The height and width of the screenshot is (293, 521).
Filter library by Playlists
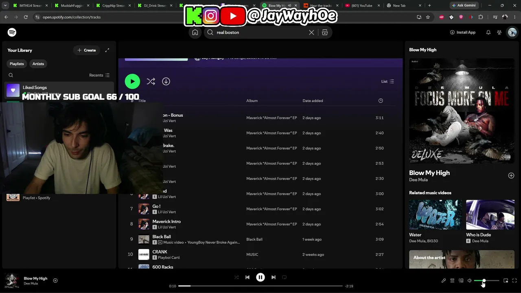(x=17, y=64)
